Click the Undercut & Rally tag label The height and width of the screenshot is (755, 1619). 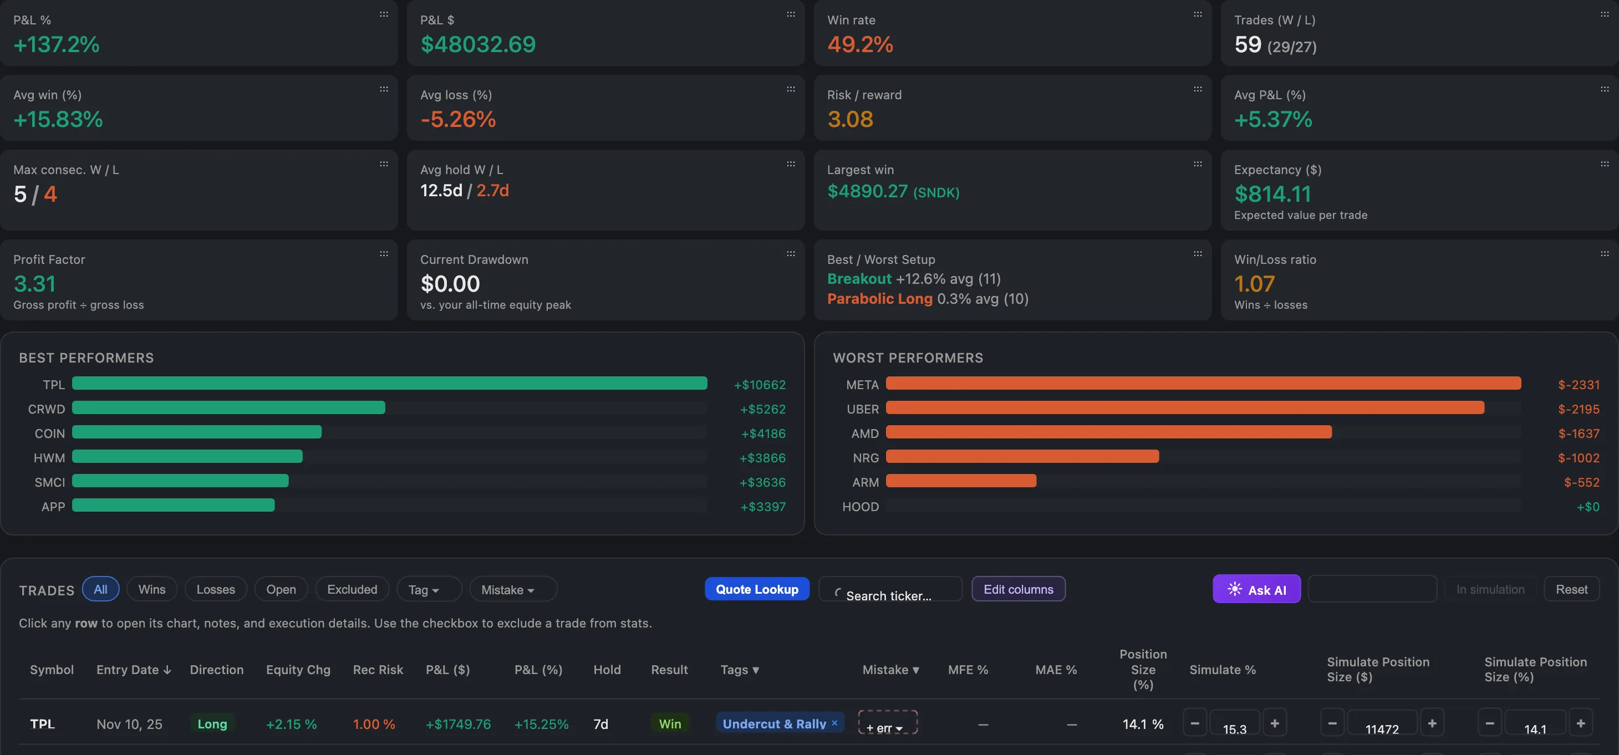(775, 723)
